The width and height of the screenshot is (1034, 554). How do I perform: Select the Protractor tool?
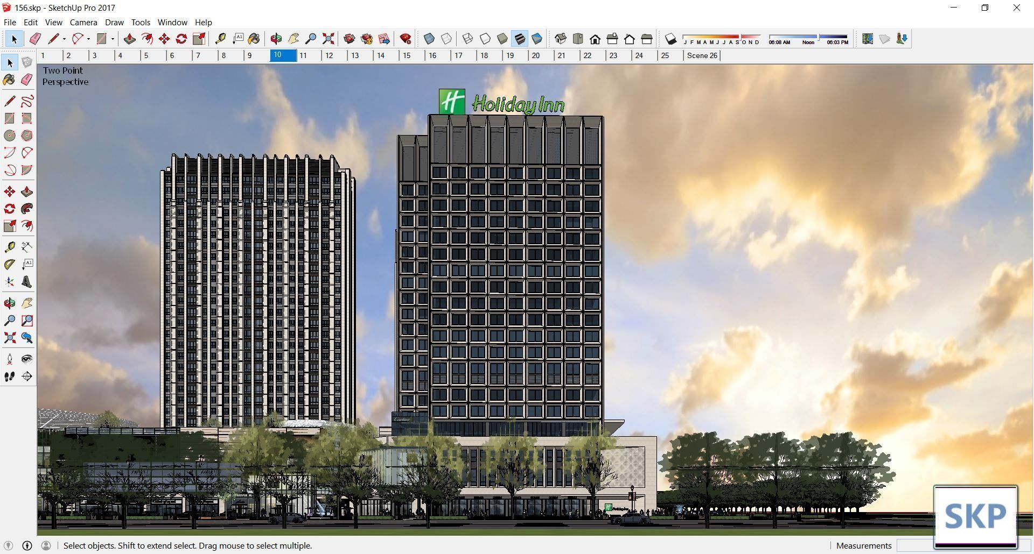point(10,265)
